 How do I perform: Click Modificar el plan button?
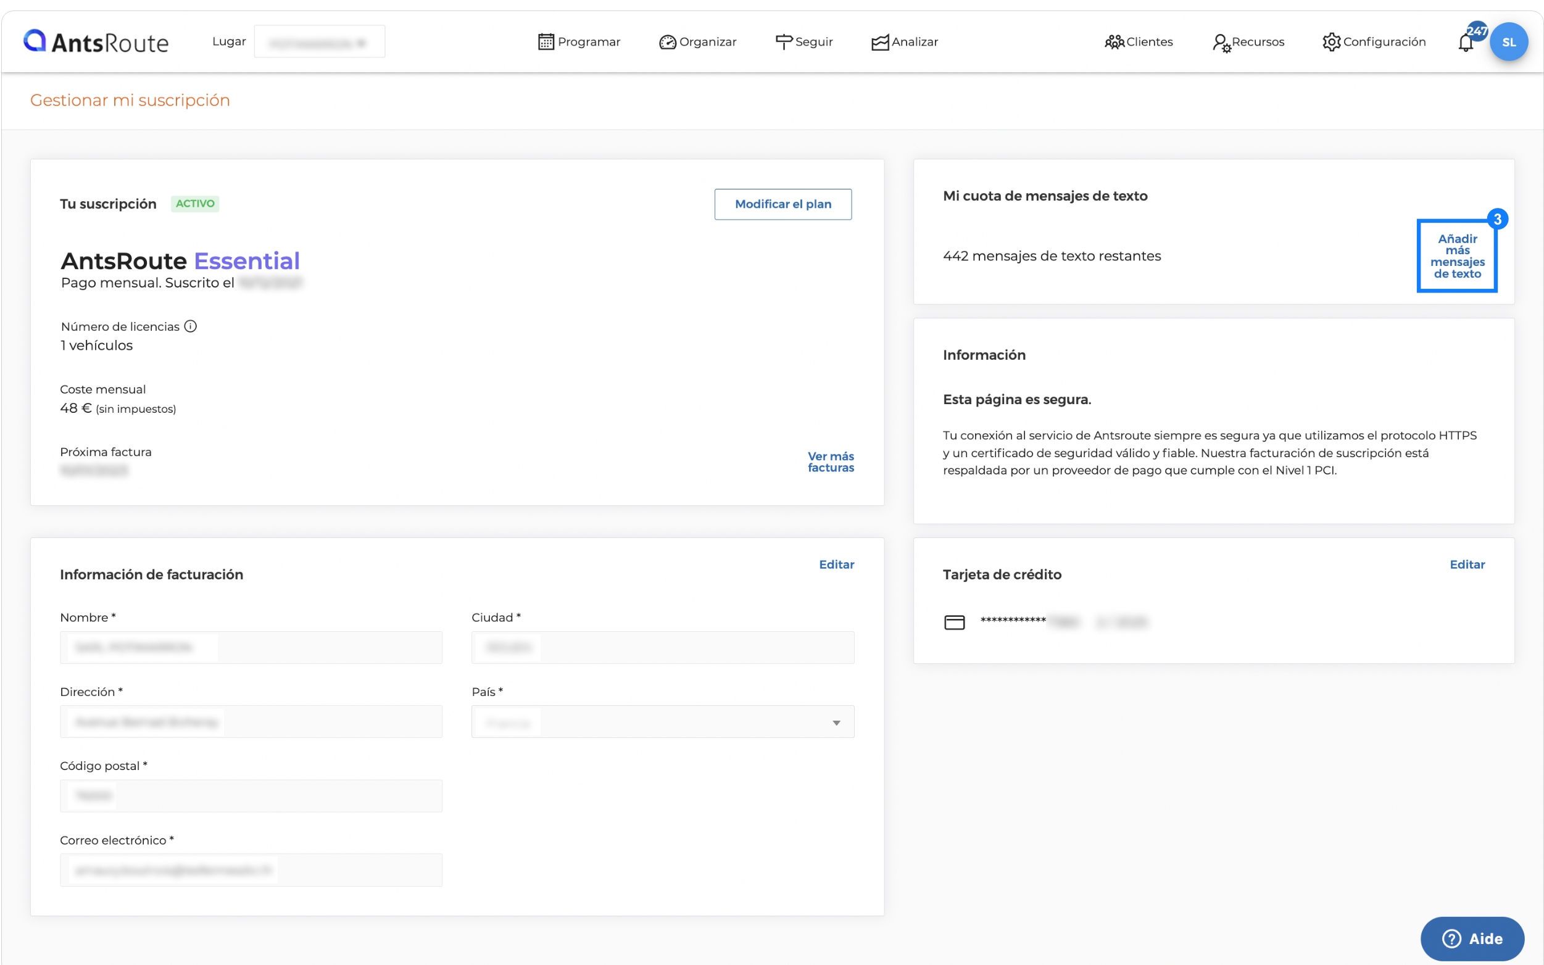click(782, 204)
